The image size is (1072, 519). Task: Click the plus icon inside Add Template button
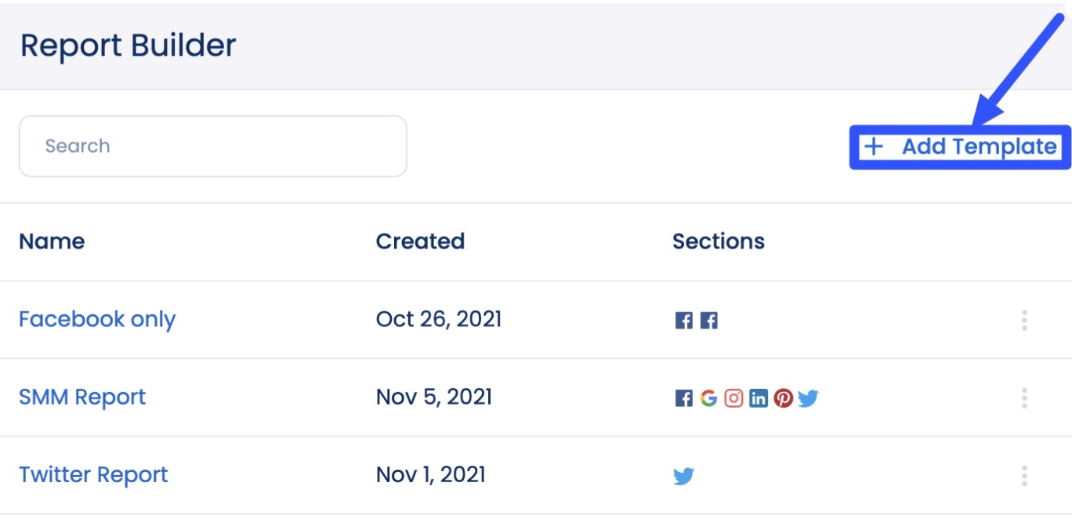pos(874,146)
